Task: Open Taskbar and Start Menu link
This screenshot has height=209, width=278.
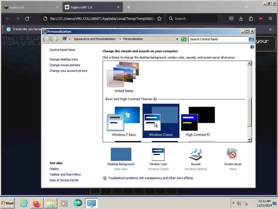Action: [x=65, y=174]
